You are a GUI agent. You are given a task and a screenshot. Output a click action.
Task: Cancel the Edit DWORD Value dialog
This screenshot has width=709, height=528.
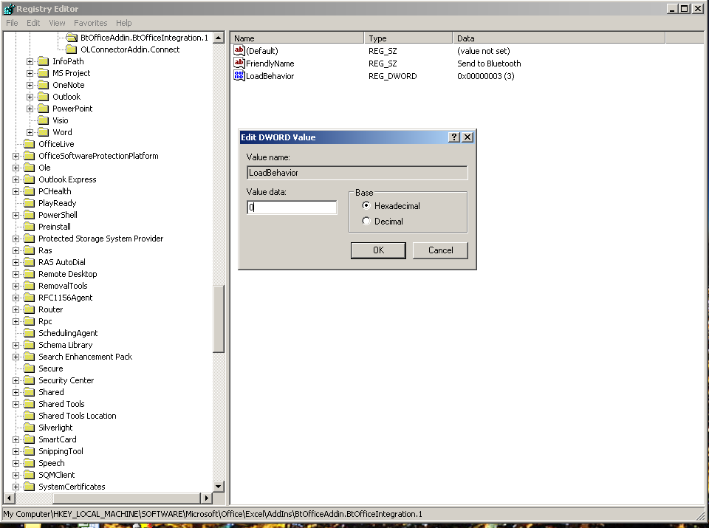pos(440,250)
